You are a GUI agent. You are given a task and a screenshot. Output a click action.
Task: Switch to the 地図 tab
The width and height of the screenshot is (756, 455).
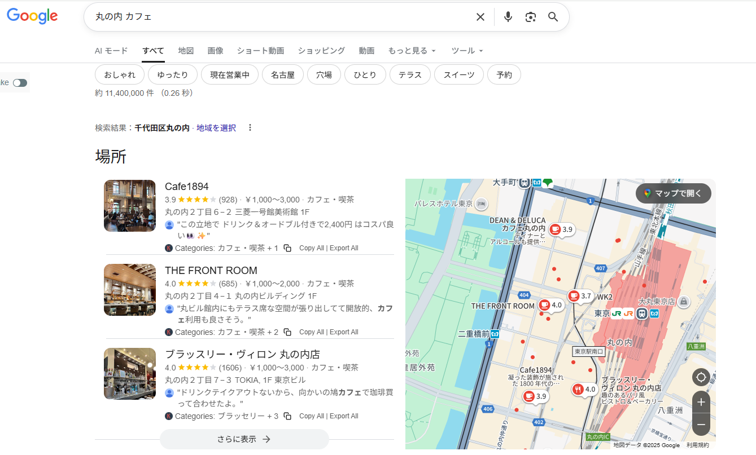pyautogui.click(x=186, y=51)
